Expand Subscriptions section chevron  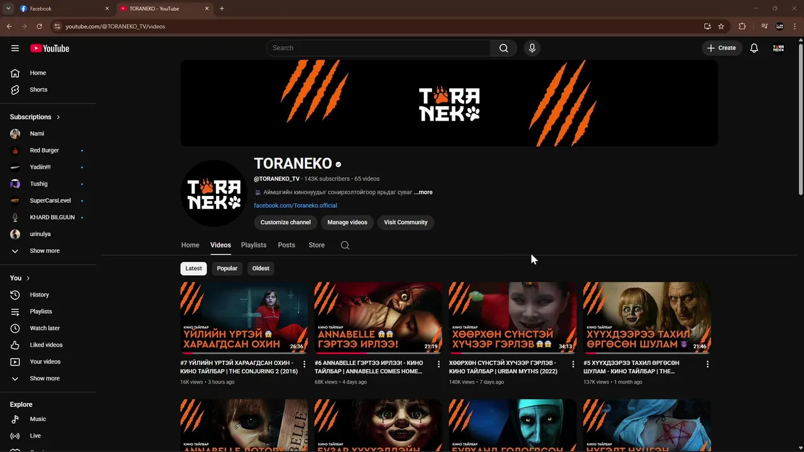[58, 117]
